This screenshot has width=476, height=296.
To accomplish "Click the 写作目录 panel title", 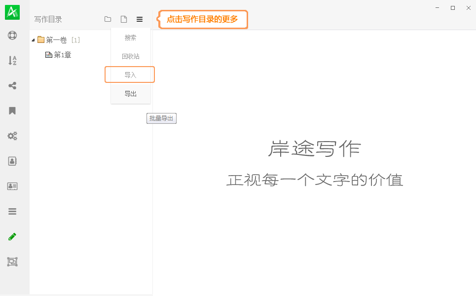I will click(48, 19).
